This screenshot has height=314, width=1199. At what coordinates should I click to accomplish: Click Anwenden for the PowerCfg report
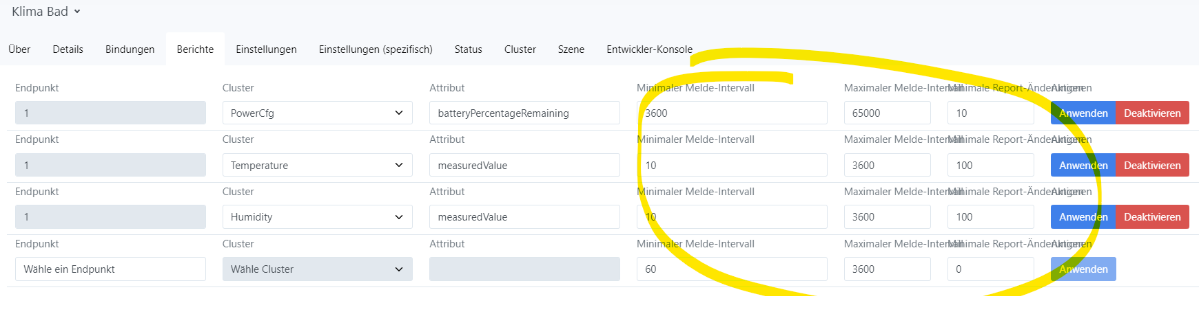(x=1083, y=113)
